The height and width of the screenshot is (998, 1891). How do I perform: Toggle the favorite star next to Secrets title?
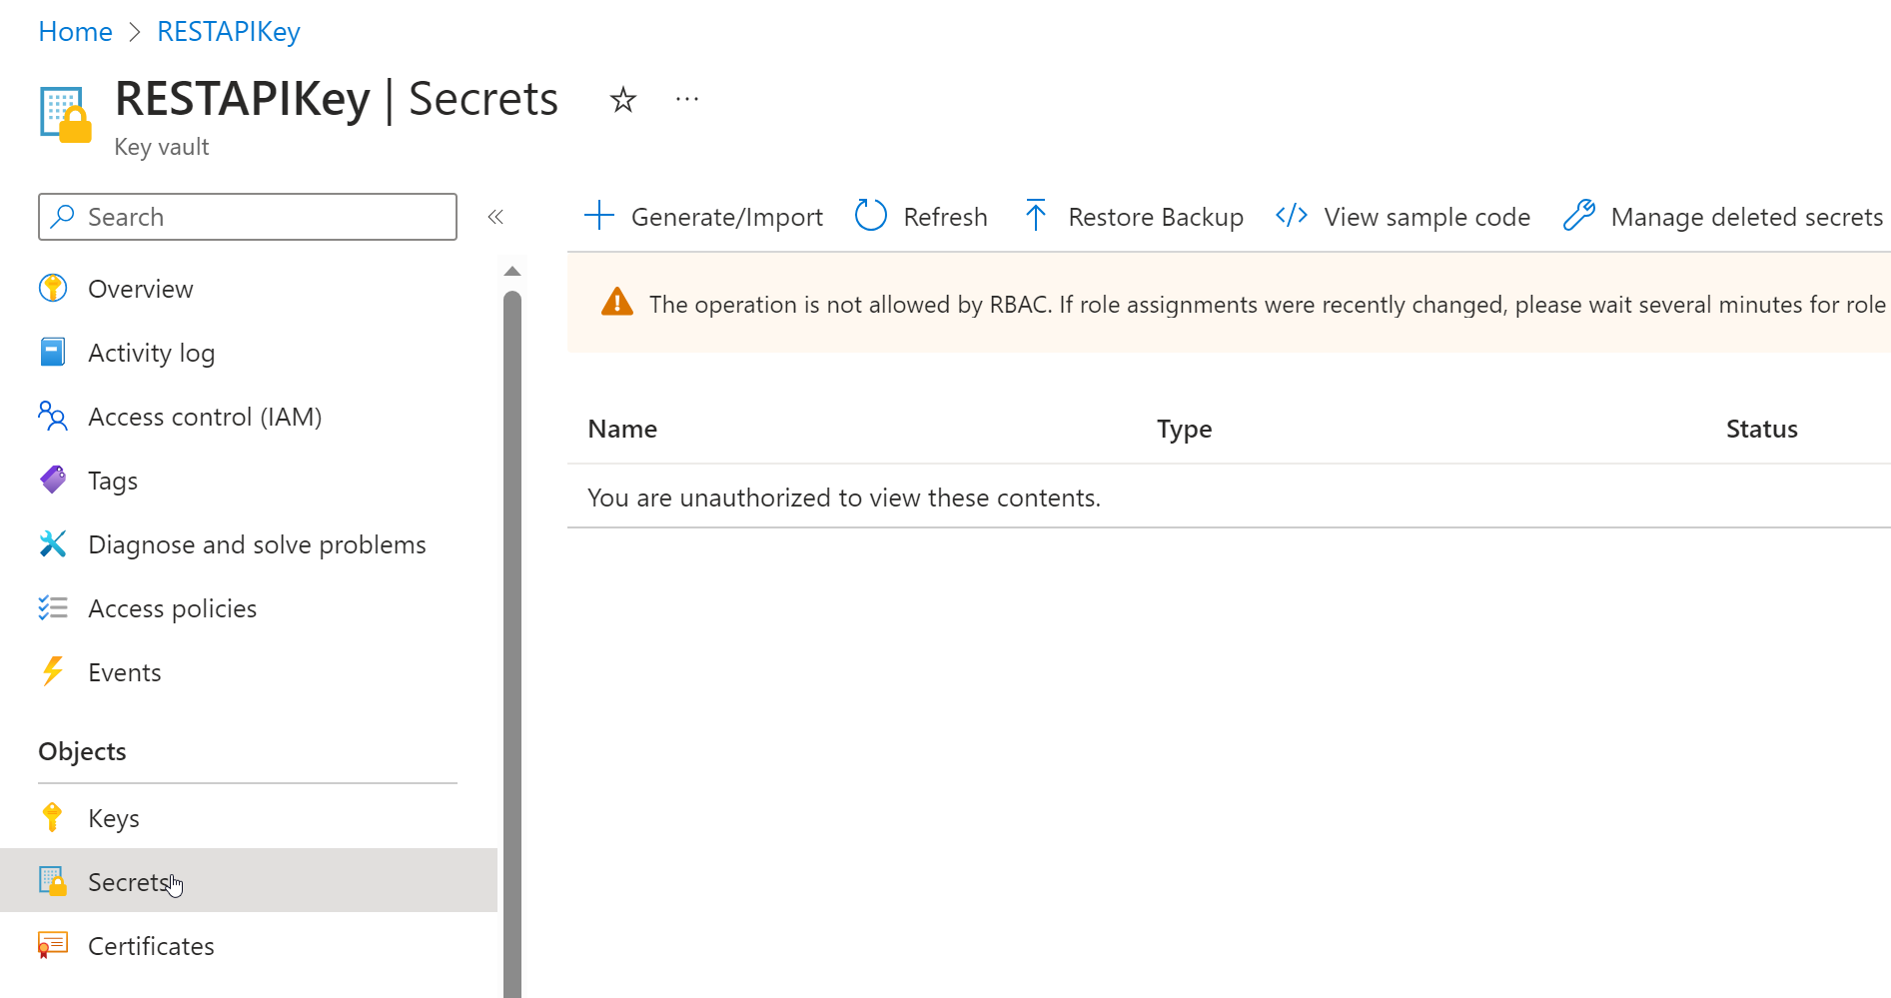point(621,99)
